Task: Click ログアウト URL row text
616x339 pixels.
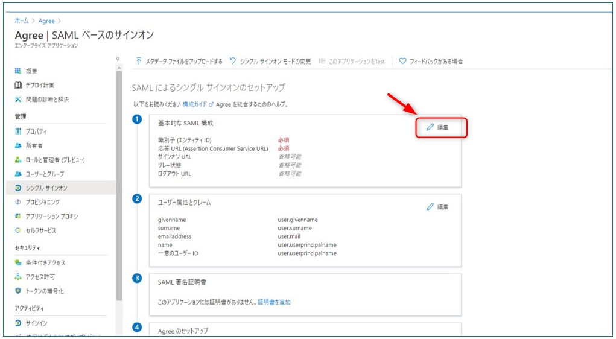Action: tap(174, 174)
